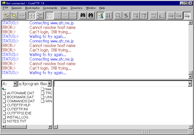This screenshot has height=135, width=194.
Task: Click the Download files icon
Action: click(136, 16)
